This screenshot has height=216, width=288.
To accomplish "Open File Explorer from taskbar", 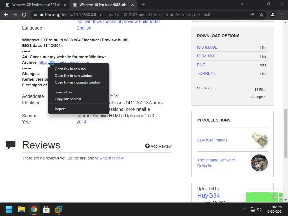I will tap(21, 209).
